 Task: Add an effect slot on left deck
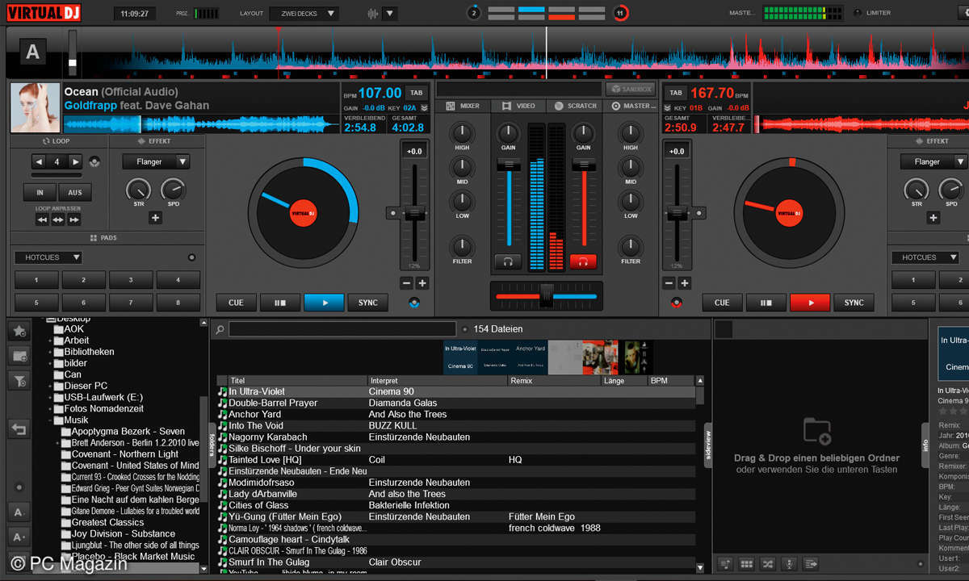click(156, 218)
